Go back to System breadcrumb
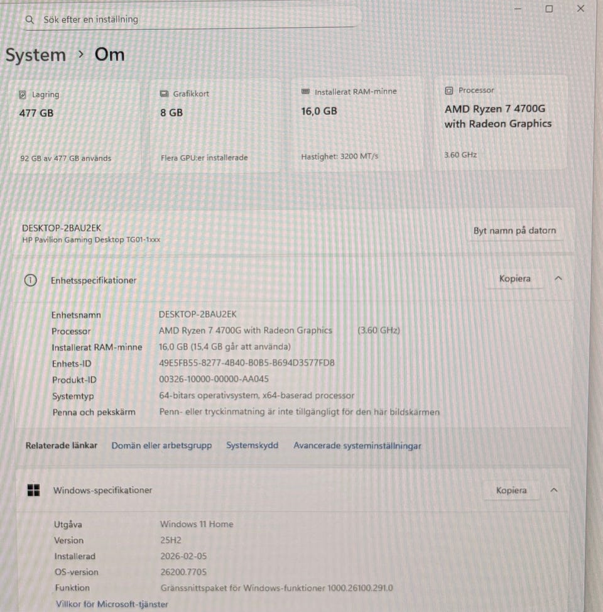Image resolution: width=603 pixels, height=612 pixels. (x=36, y=55)
